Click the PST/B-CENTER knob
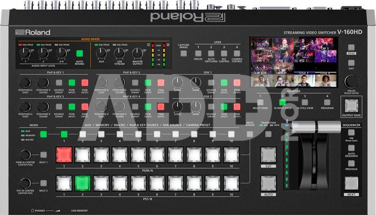Screen dimensions: 376x215 pos(25,183)
